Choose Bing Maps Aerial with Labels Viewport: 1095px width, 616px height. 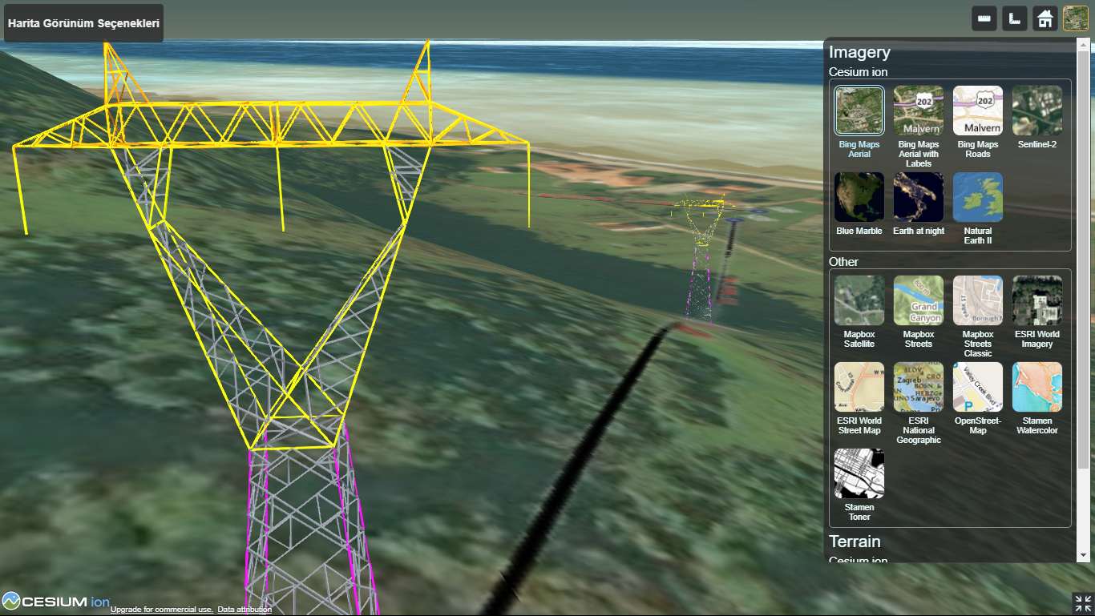pyautogui.click(x=919, y=127)
